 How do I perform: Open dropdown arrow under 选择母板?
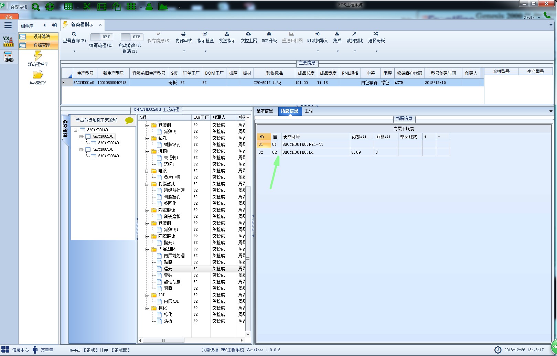pyautogui.click(x=376, y=51)
